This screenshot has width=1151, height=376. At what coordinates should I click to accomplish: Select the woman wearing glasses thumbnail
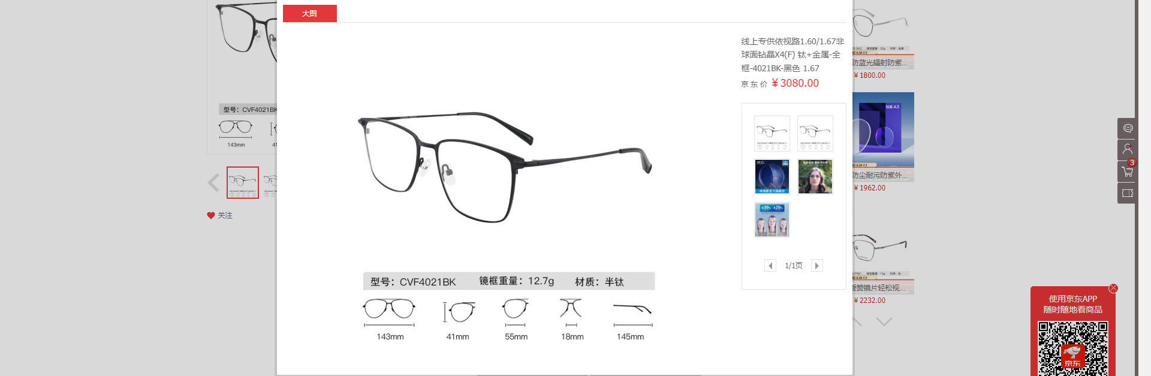(x=815, y=177)
